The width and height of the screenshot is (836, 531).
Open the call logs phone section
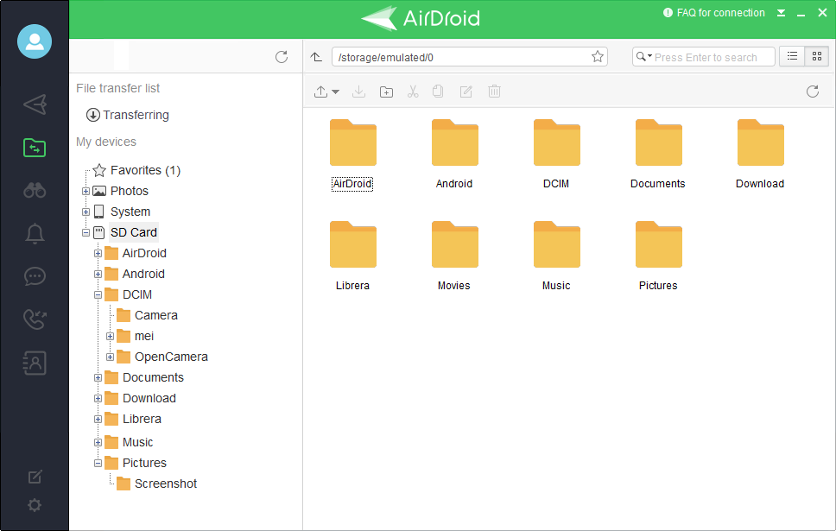pyautogui.click(x=35, y=319)
